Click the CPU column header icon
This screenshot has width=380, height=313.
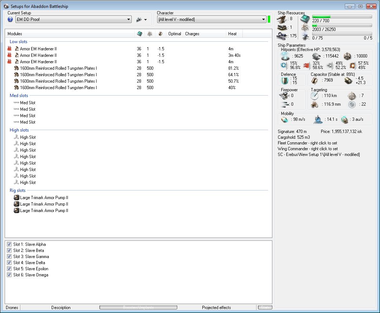[x=140, y=34]
